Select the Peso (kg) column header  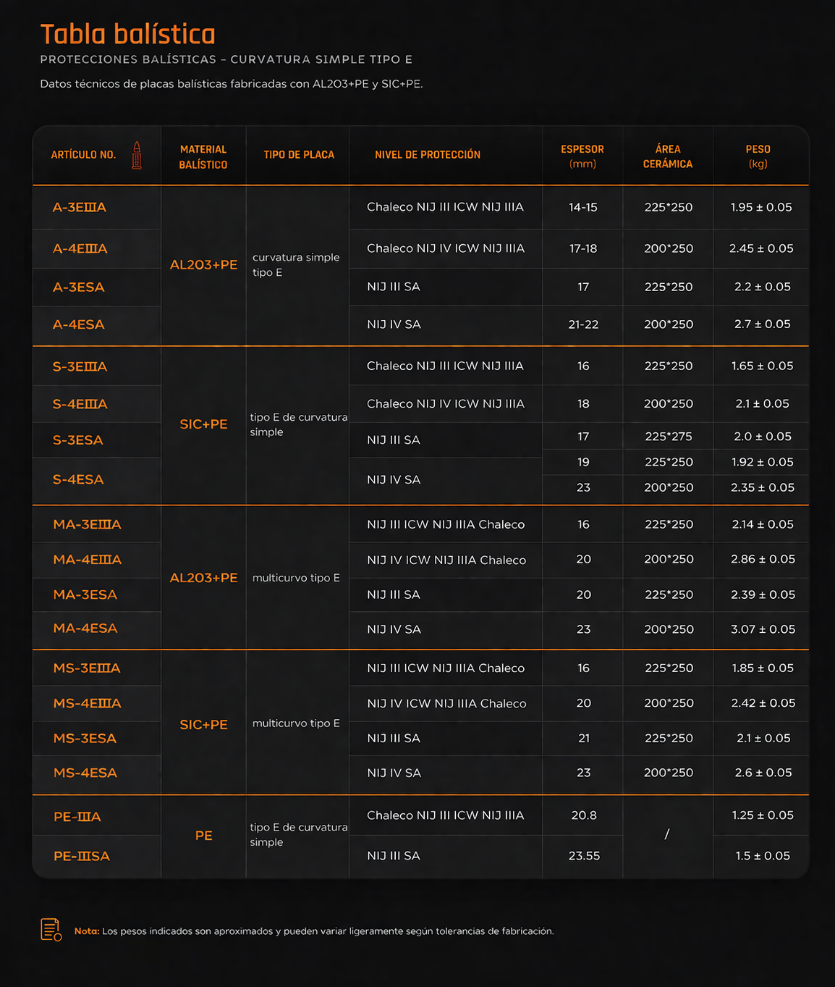758,156
